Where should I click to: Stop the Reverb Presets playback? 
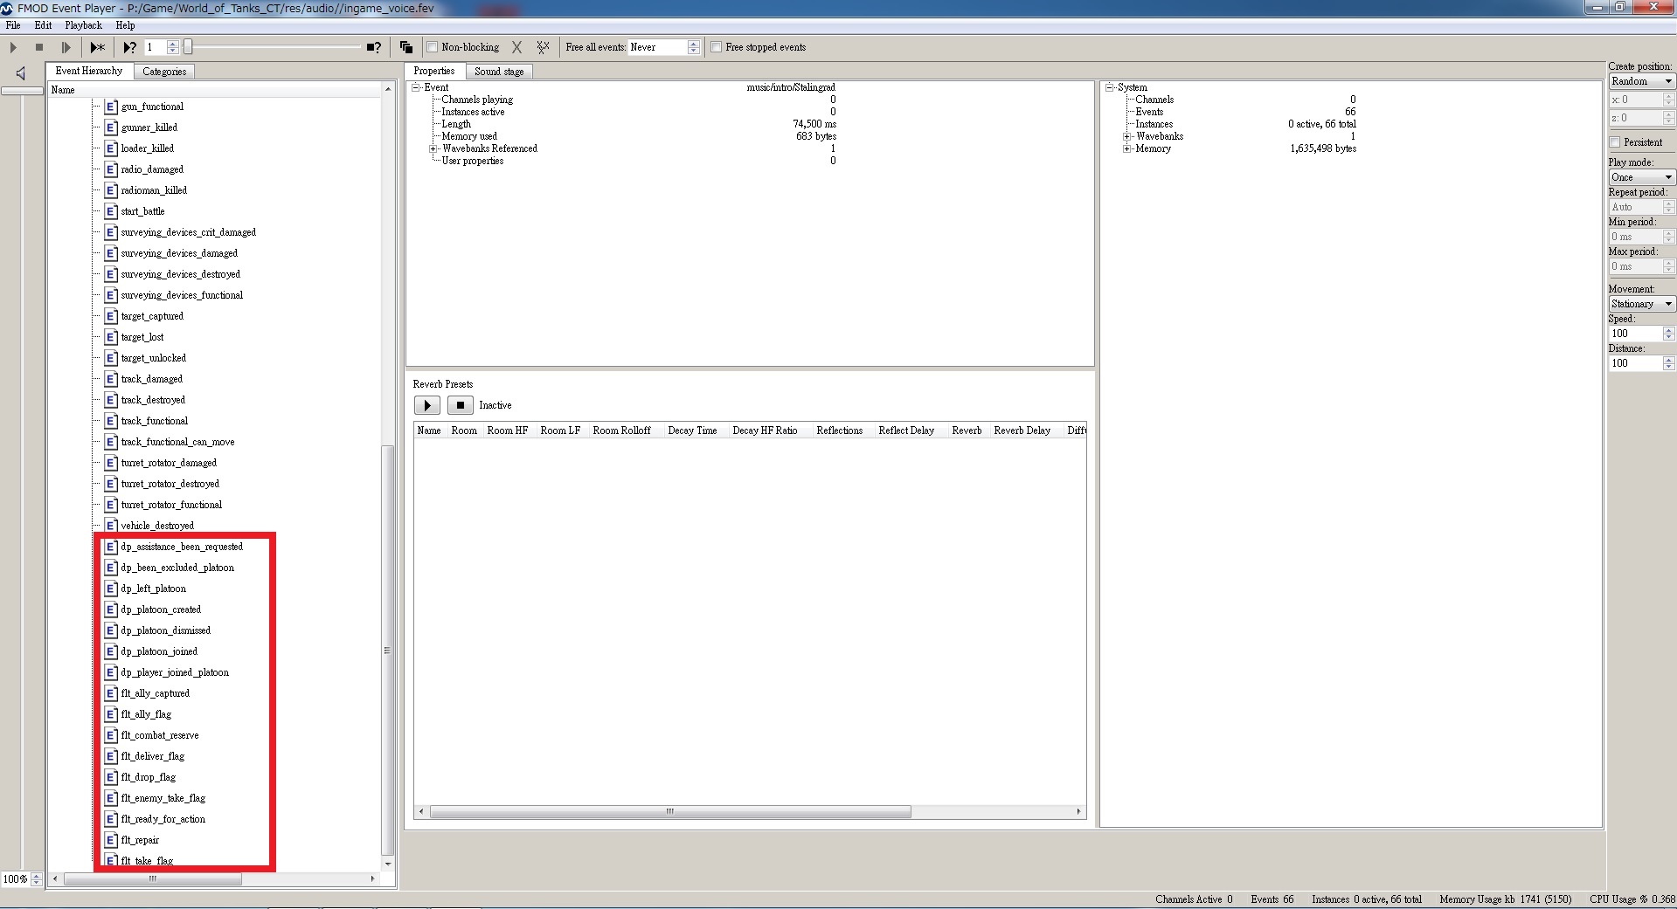460,405
